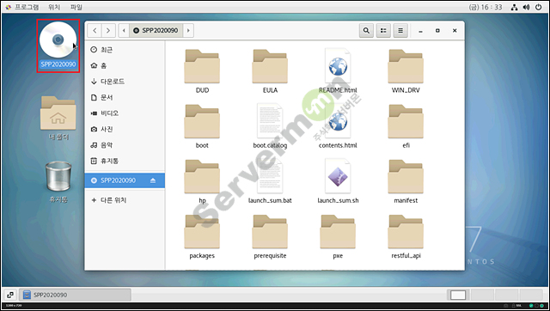The image size is (550, 311).
Task: Open the 프로그램 (Applications) menu
Action: tap(22, 7)
